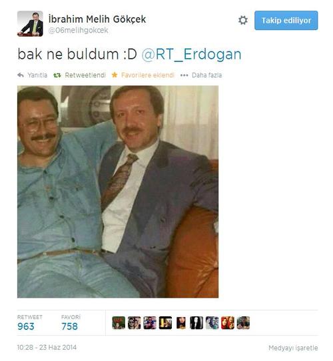333x361 pixels.
Task: Open the gear settings dropdown
Action: coord(243,20)
